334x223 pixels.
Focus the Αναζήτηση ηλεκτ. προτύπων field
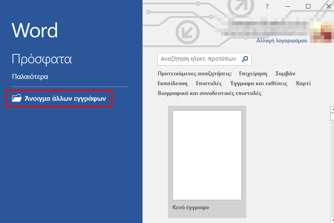click(x=204, y=59)
